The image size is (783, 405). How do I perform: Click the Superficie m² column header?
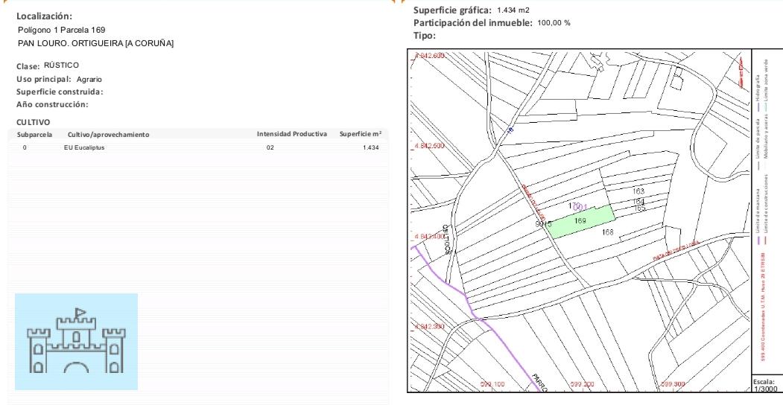[x=360, y=134]
